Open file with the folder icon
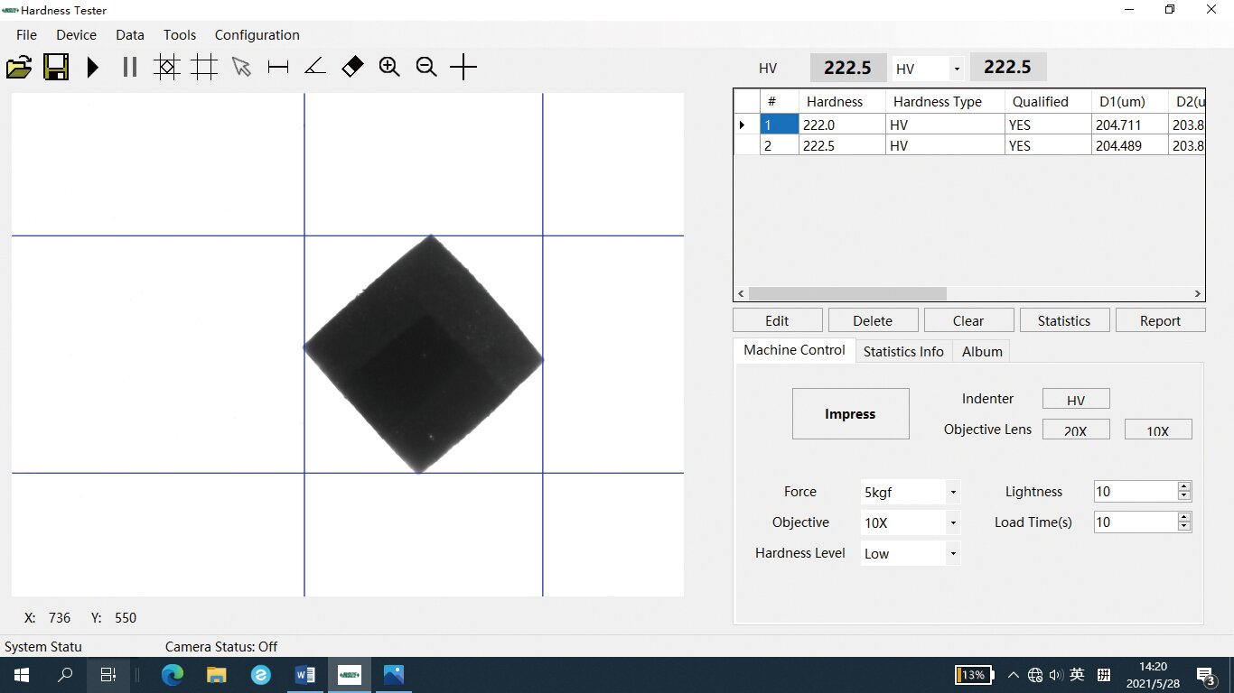 click(x=19, y=67)
